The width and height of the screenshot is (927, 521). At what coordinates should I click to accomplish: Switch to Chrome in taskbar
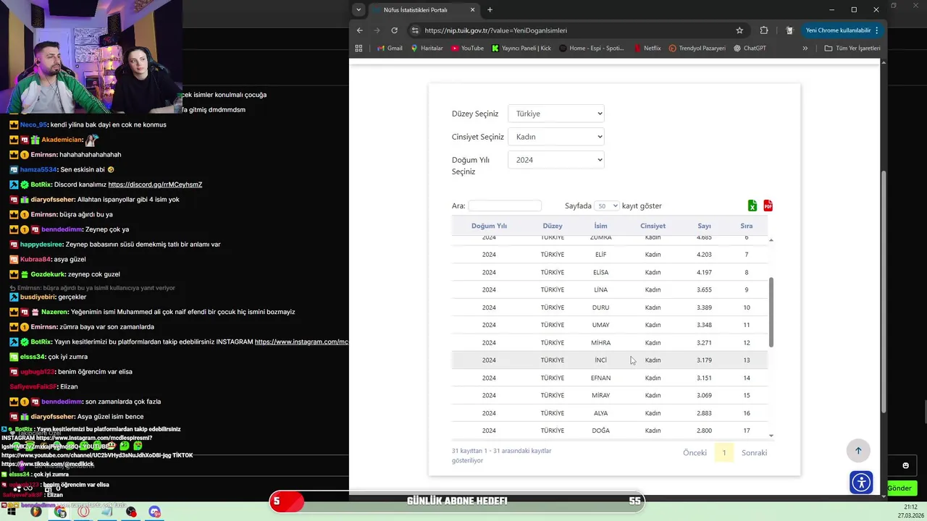[60, 512]
